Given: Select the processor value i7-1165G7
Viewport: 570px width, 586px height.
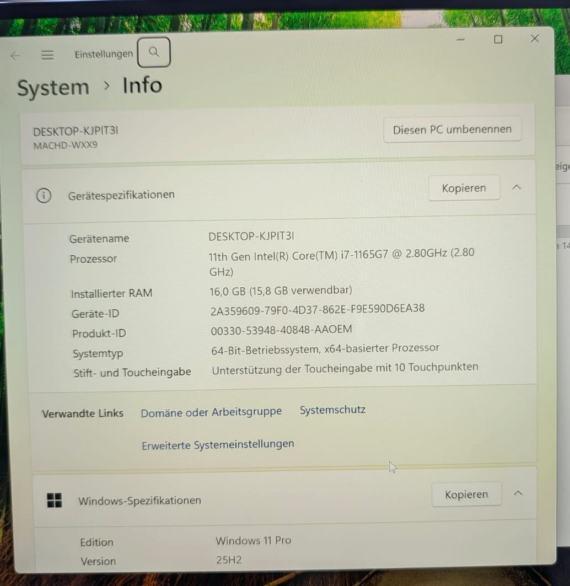Looking at the screenshot, I should [x=341, y=263].
